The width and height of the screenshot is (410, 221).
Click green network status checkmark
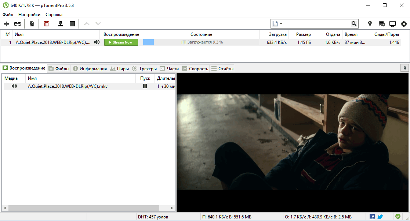point(398,216)
